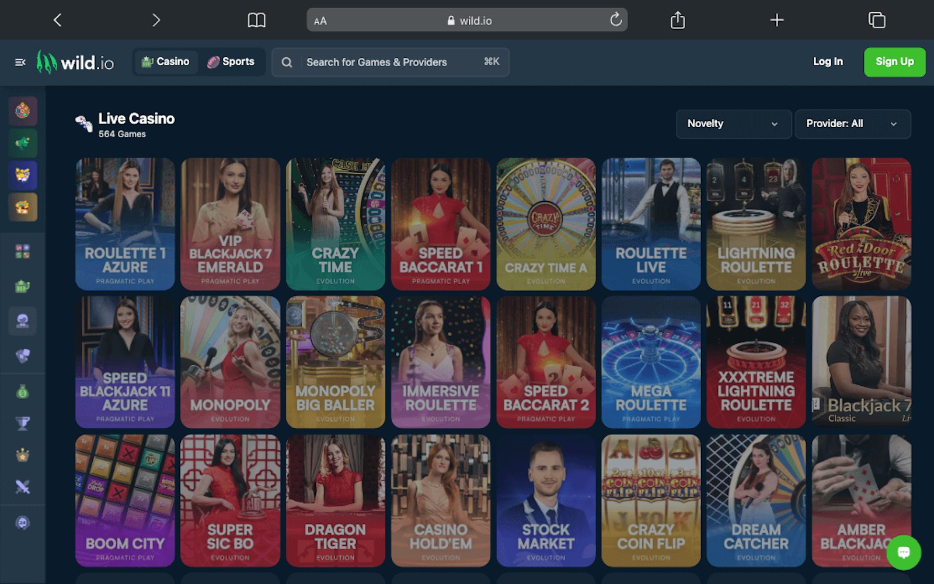Select the dice games icon in sidebar

coord(22,356)
